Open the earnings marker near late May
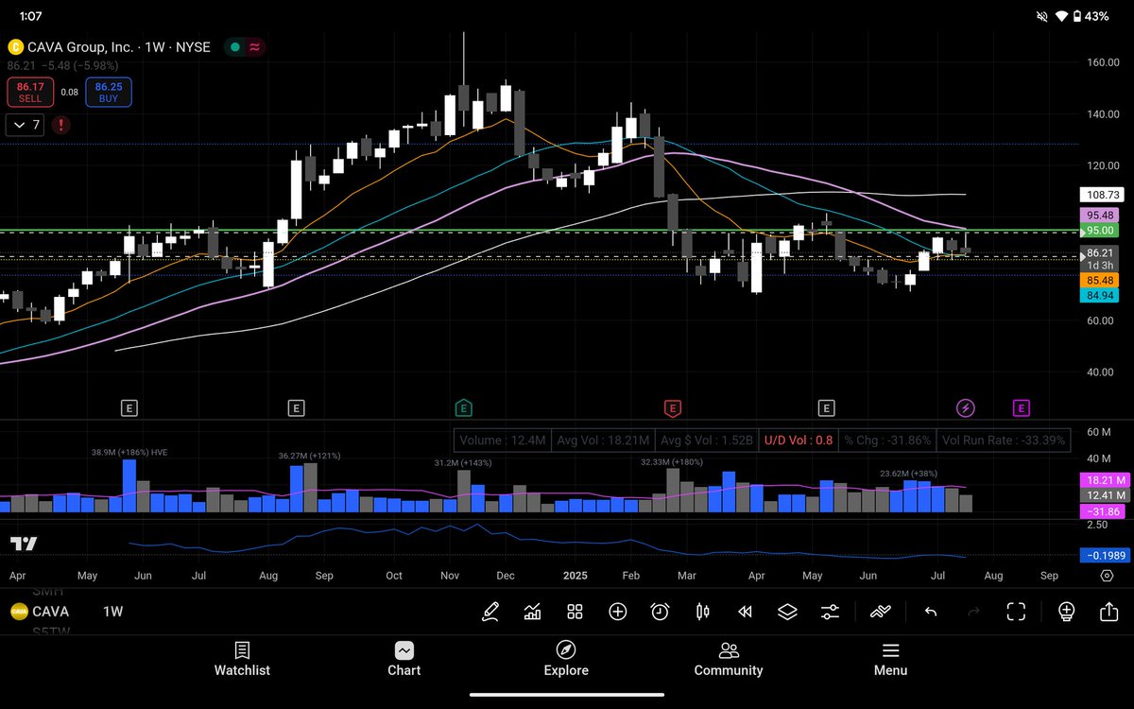The height and width of the screenshot is (709, 1134). point(129,408)
